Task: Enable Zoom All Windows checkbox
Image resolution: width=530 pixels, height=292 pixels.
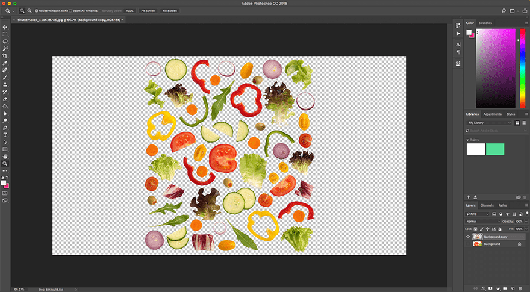Action: point(71,11)
